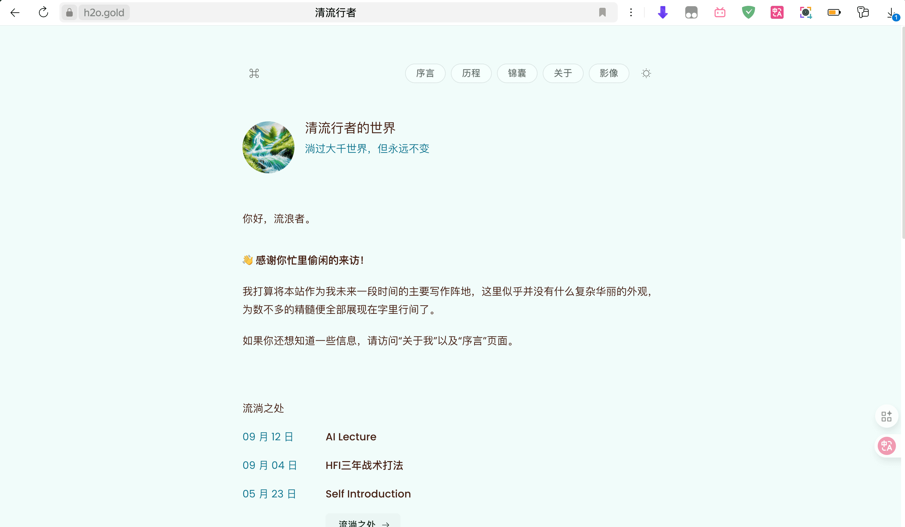Go to the 影像 page
This screenshot has width=905, height=527.
click(x=609, y=73)
